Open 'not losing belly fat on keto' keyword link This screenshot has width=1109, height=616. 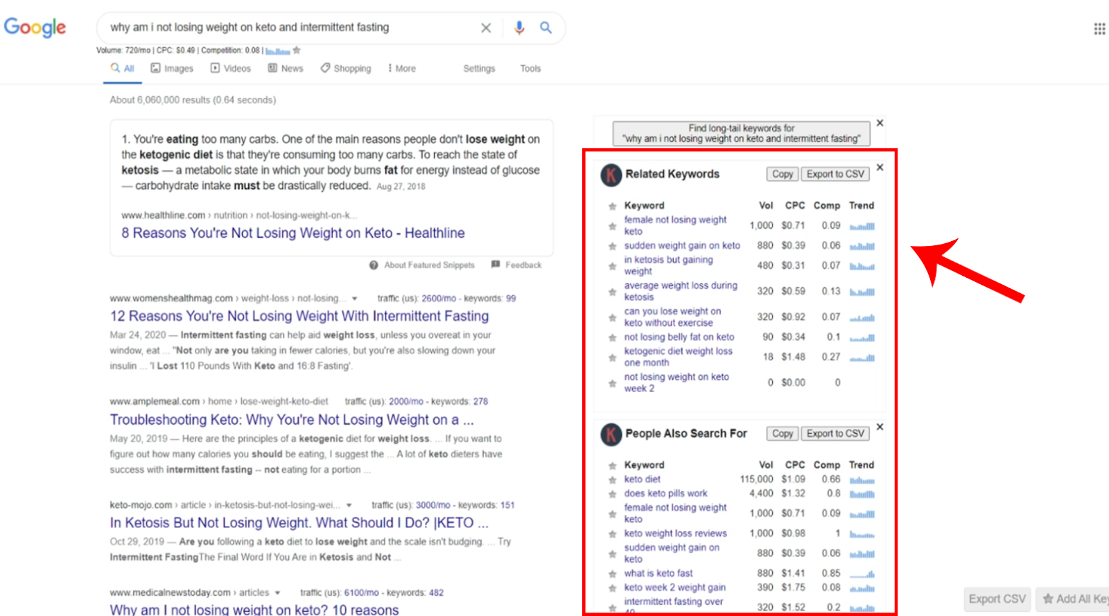pyautogui.click(x=679, y=337)
